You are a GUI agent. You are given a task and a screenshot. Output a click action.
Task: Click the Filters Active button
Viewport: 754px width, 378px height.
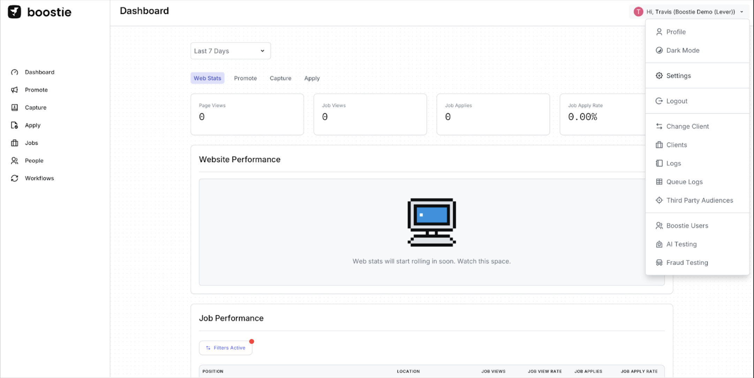[x=226, y=348]
